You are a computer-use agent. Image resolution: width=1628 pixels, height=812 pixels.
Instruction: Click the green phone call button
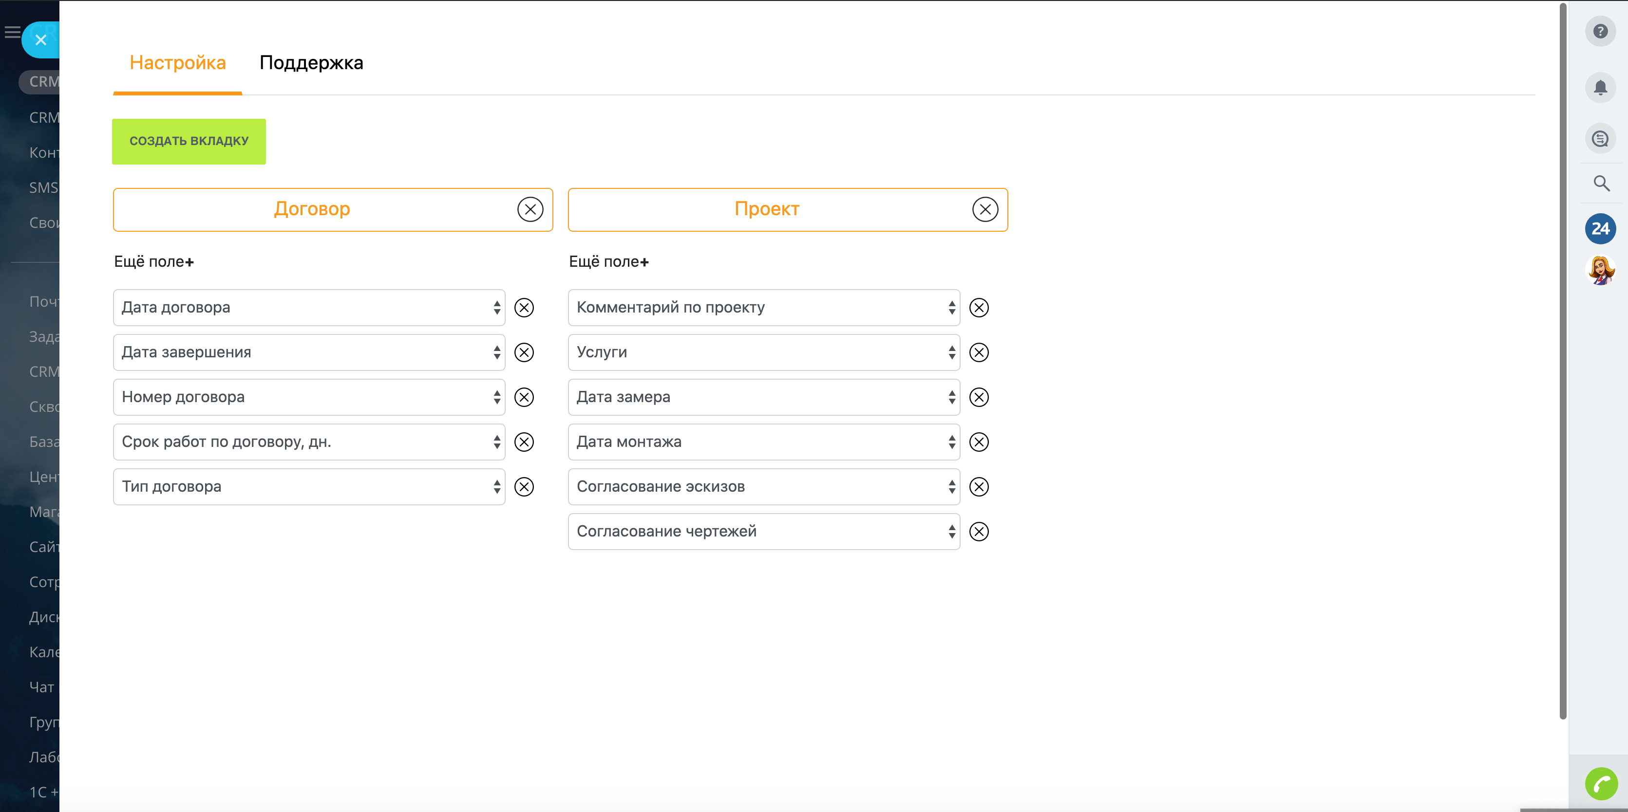pyautogui.click(x=1601, y=784)
